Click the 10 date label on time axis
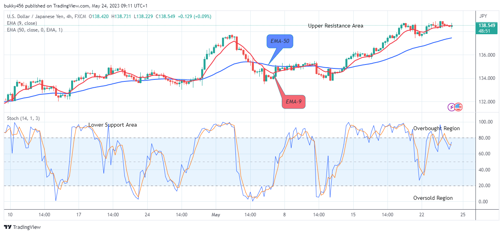This screenshot has width=503, height=234. [10, 215]
